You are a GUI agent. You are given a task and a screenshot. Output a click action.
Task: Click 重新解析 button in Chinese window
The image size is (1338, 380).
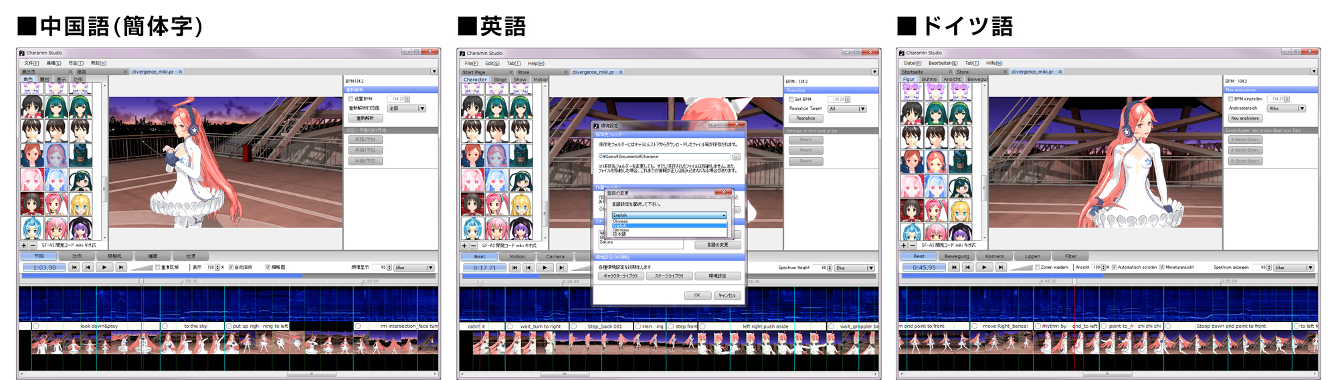(365, 118)
